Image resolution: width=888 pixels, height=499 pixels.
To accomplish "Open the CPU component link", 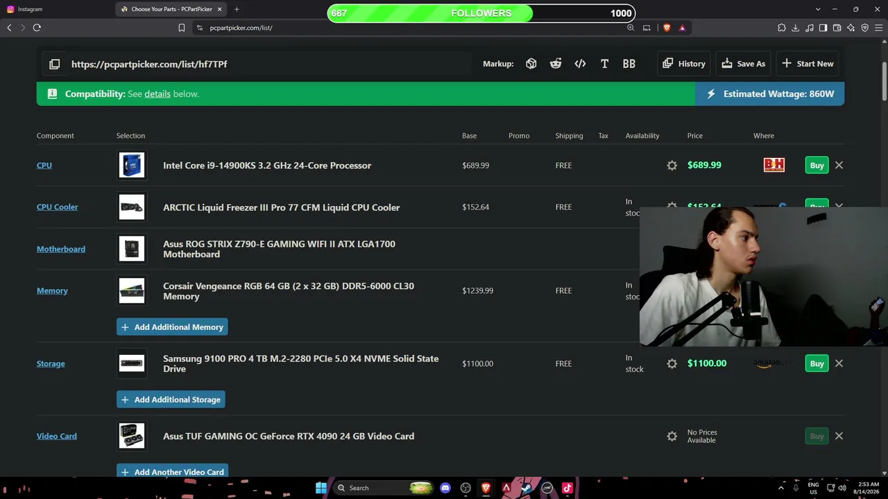I will point(44,166).
